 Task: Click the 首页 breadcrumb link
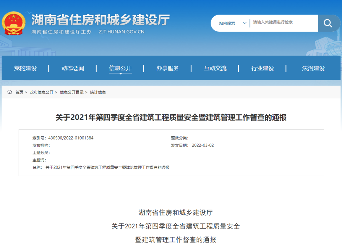(x=19, y=92)
